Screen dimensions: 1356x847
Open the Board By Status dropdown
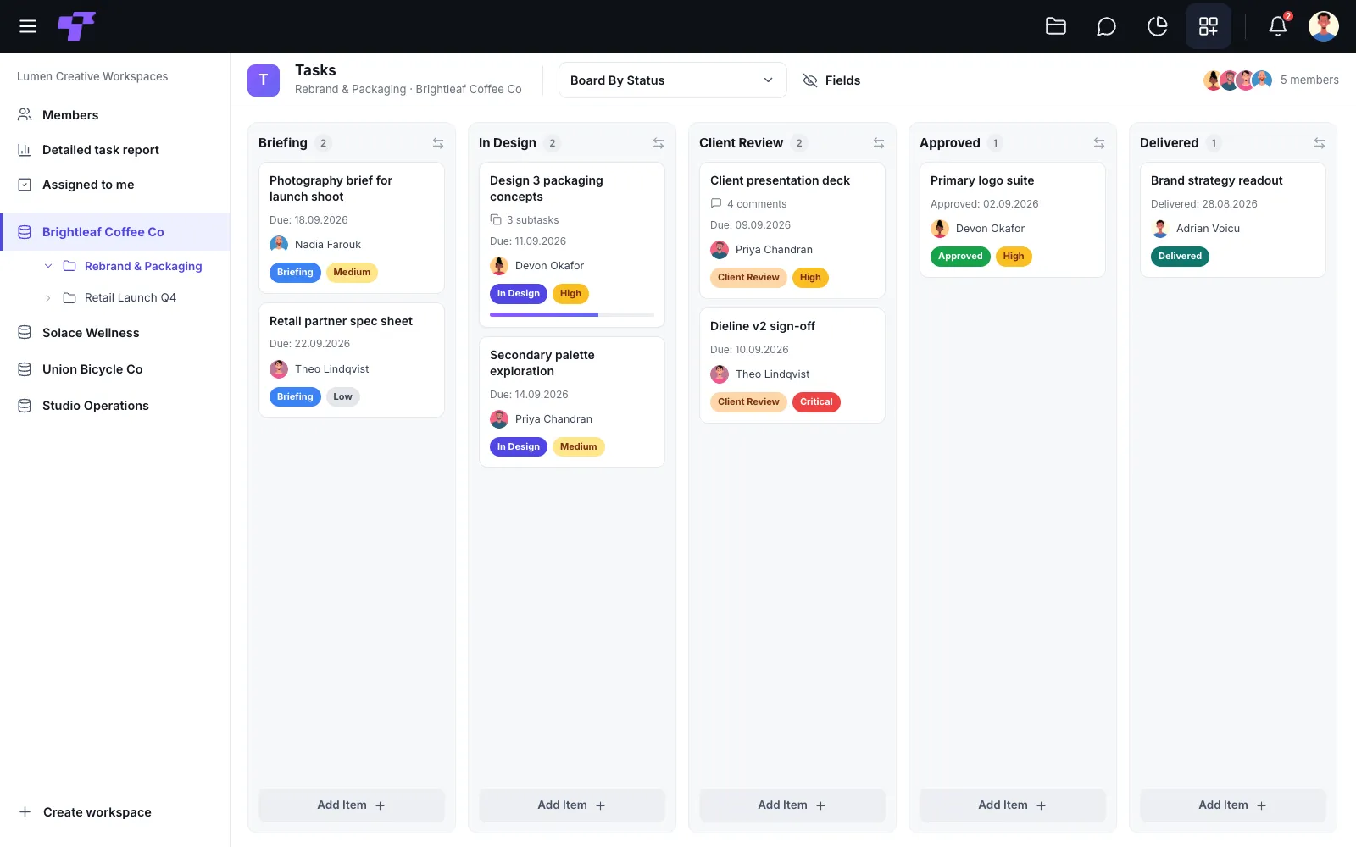(672, 80)
